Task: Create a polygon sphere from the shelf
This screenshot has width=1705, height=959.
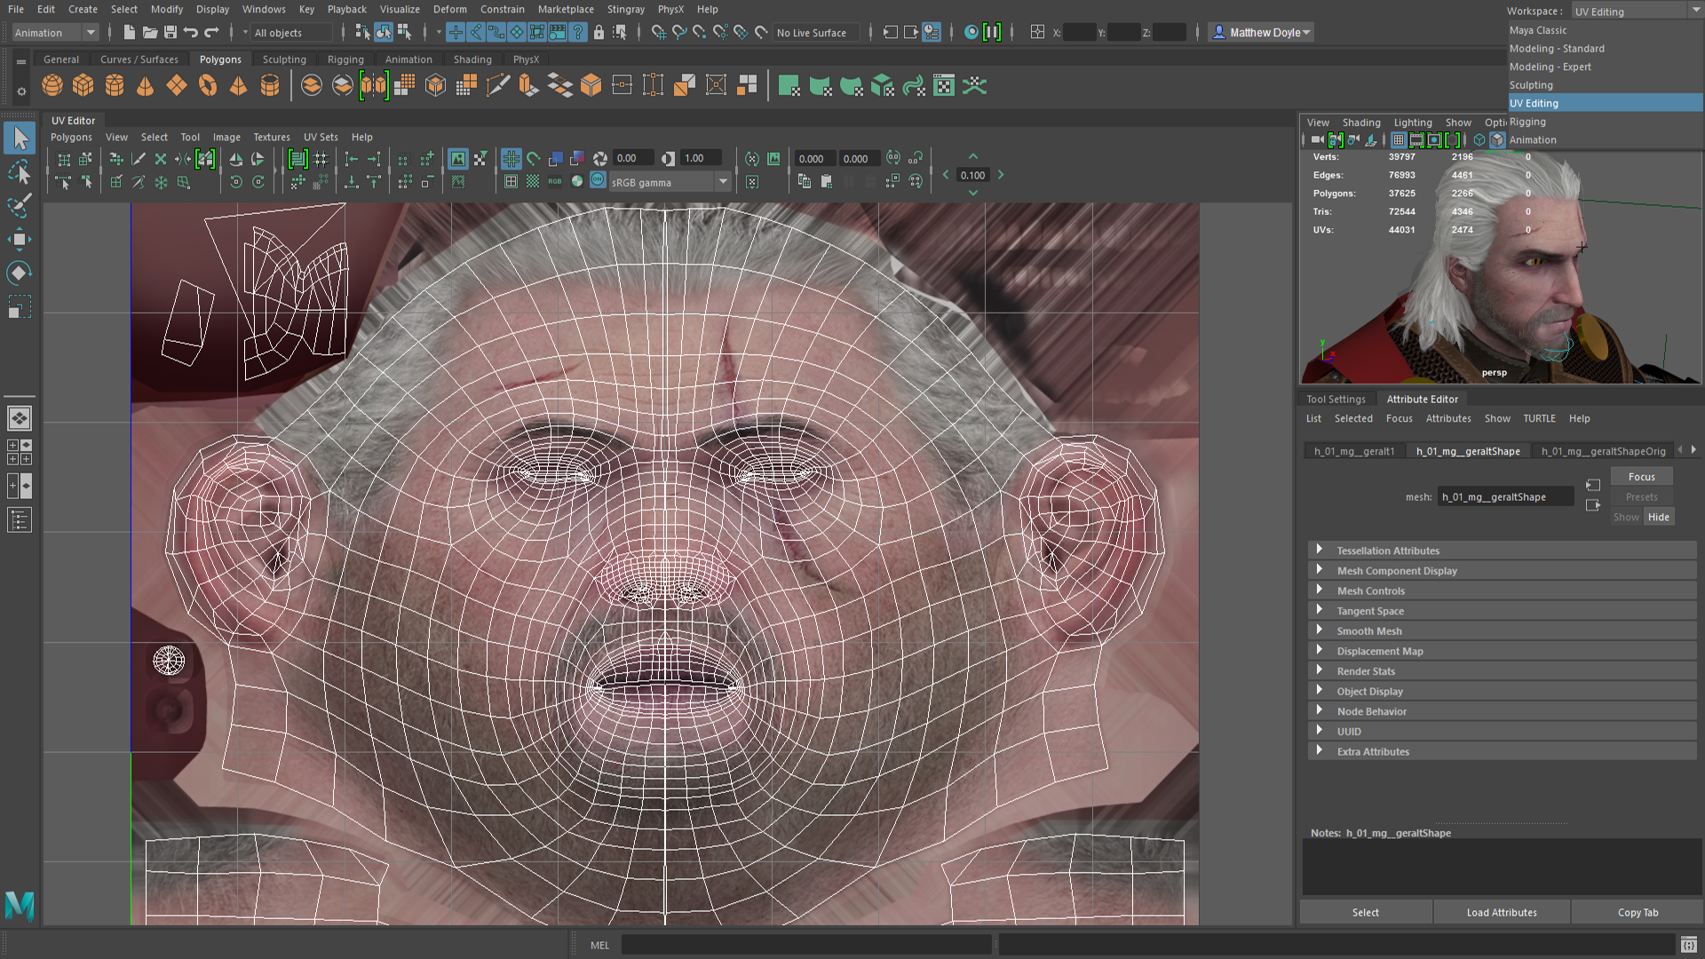Action: coord(52,85)
